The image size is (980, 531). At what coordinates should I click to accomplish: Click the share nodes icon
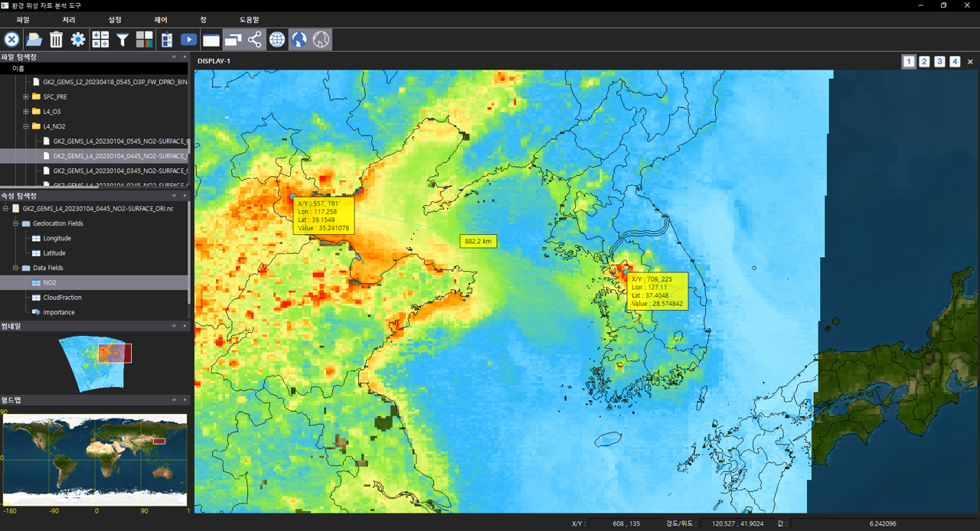pyautogui.click(x=255, y=40)
